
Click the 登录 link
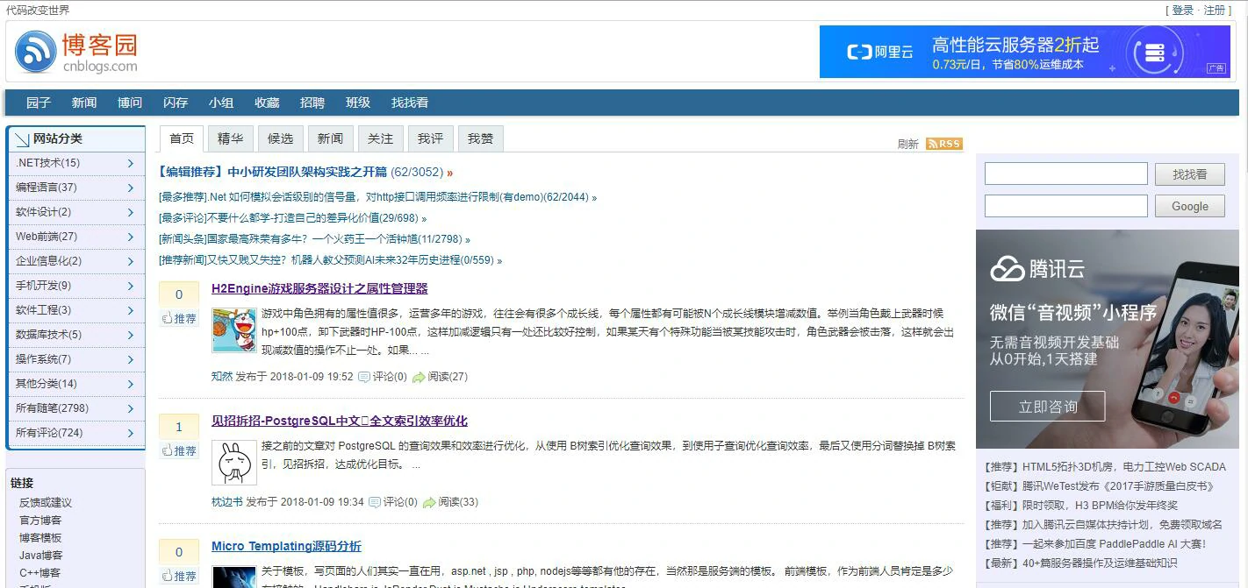coord(1182,11)
